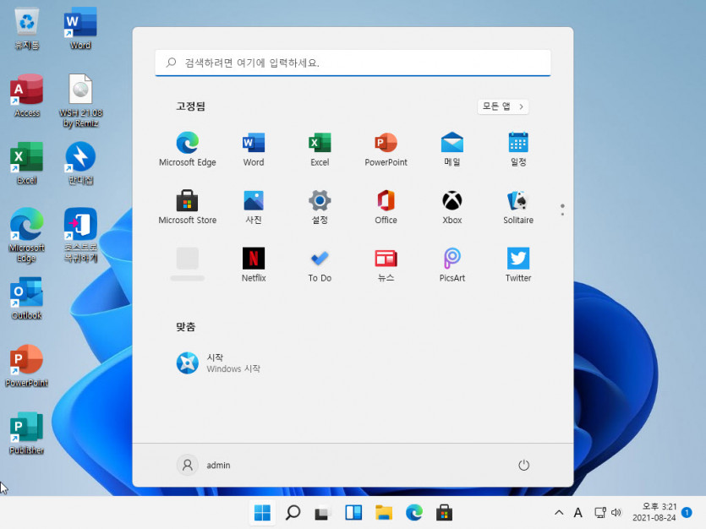The width and height of the screenshot is (706, 529).
Task: Open Microsoft Store from pinned apps
Action: tap(188, 207)
